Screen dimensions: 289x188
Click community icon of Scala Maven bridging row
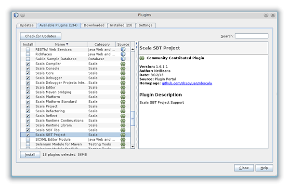(123, 92)
